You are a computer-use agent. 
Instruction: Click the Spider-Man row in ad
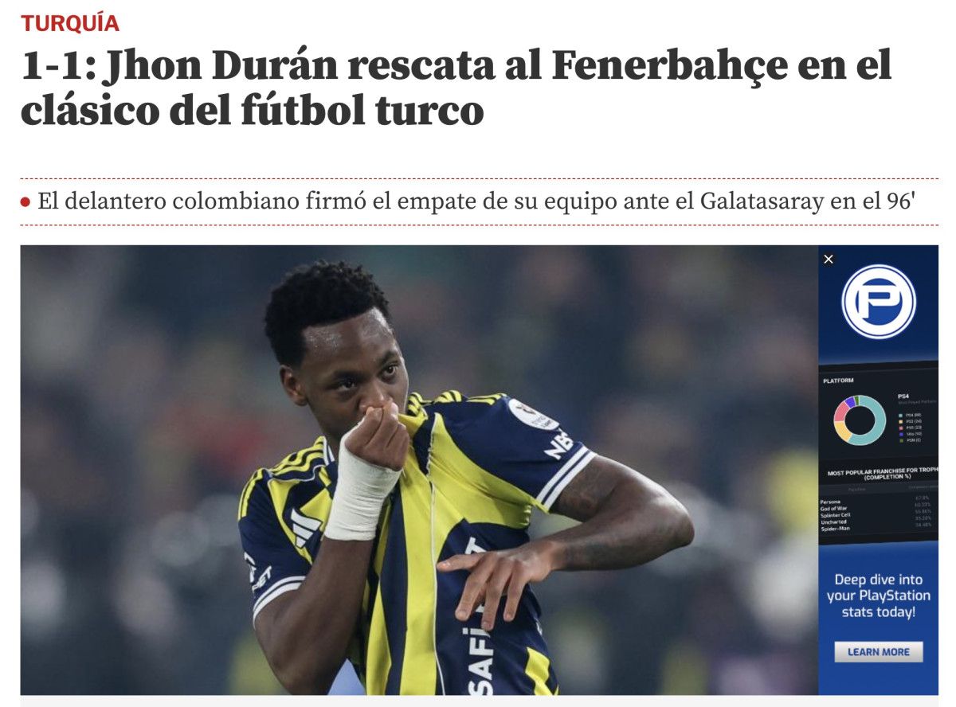click(x=879, y=529)
